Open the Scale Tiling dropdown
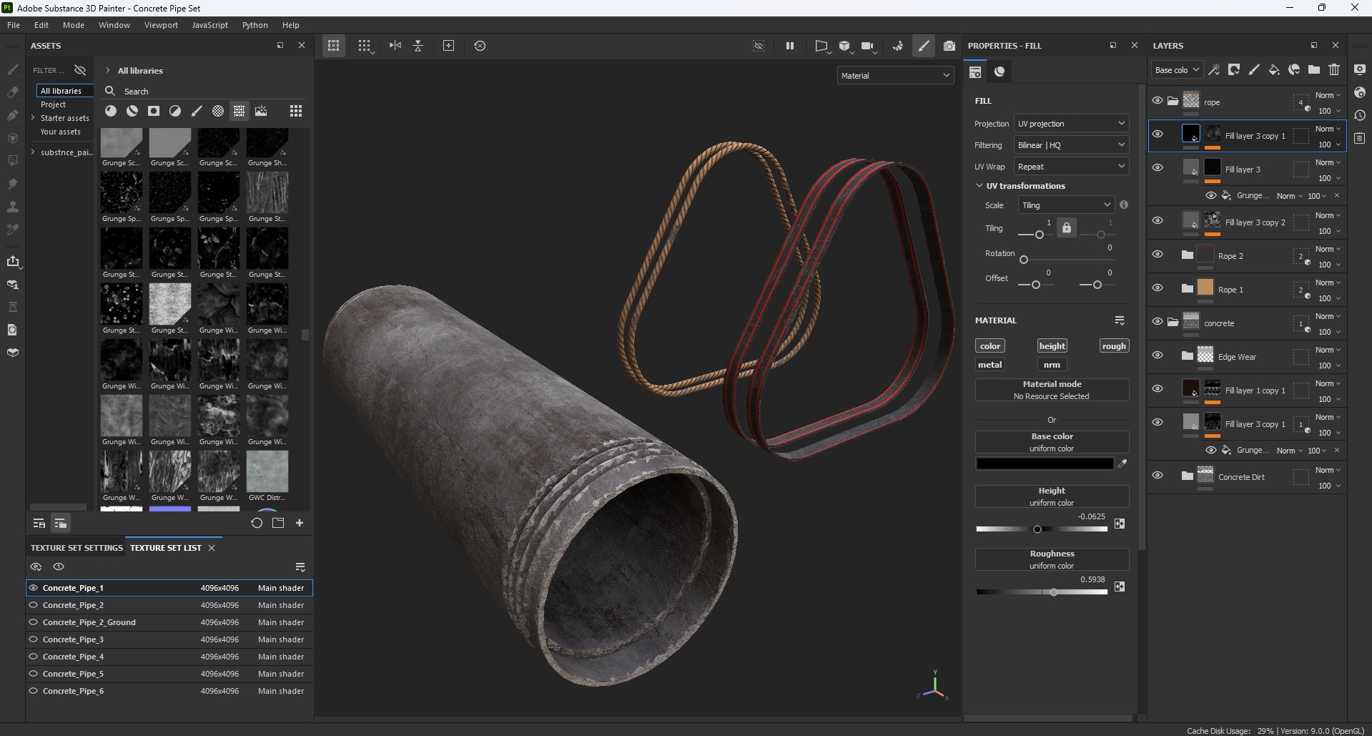Image resolution: width=1372 pixels, height=736 pixels. point(1066,205)
